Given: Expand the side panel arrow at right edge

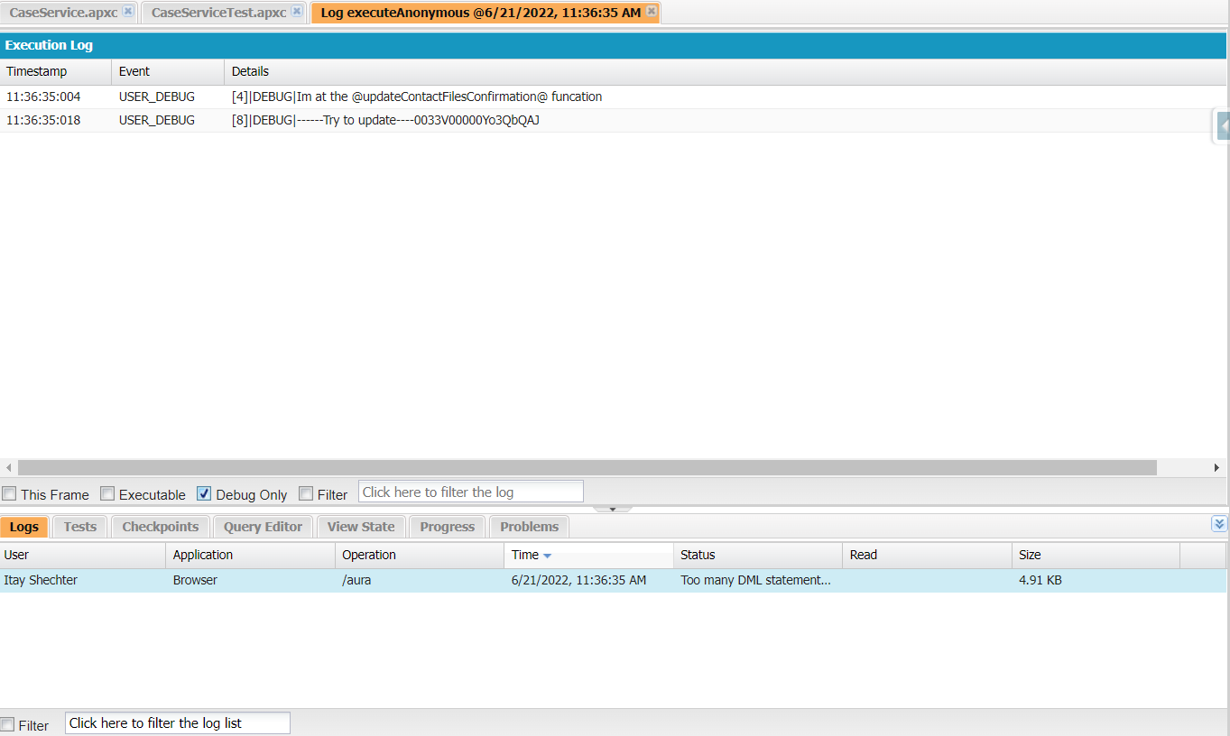Looking at the screenshot, I should [1223, 126].
